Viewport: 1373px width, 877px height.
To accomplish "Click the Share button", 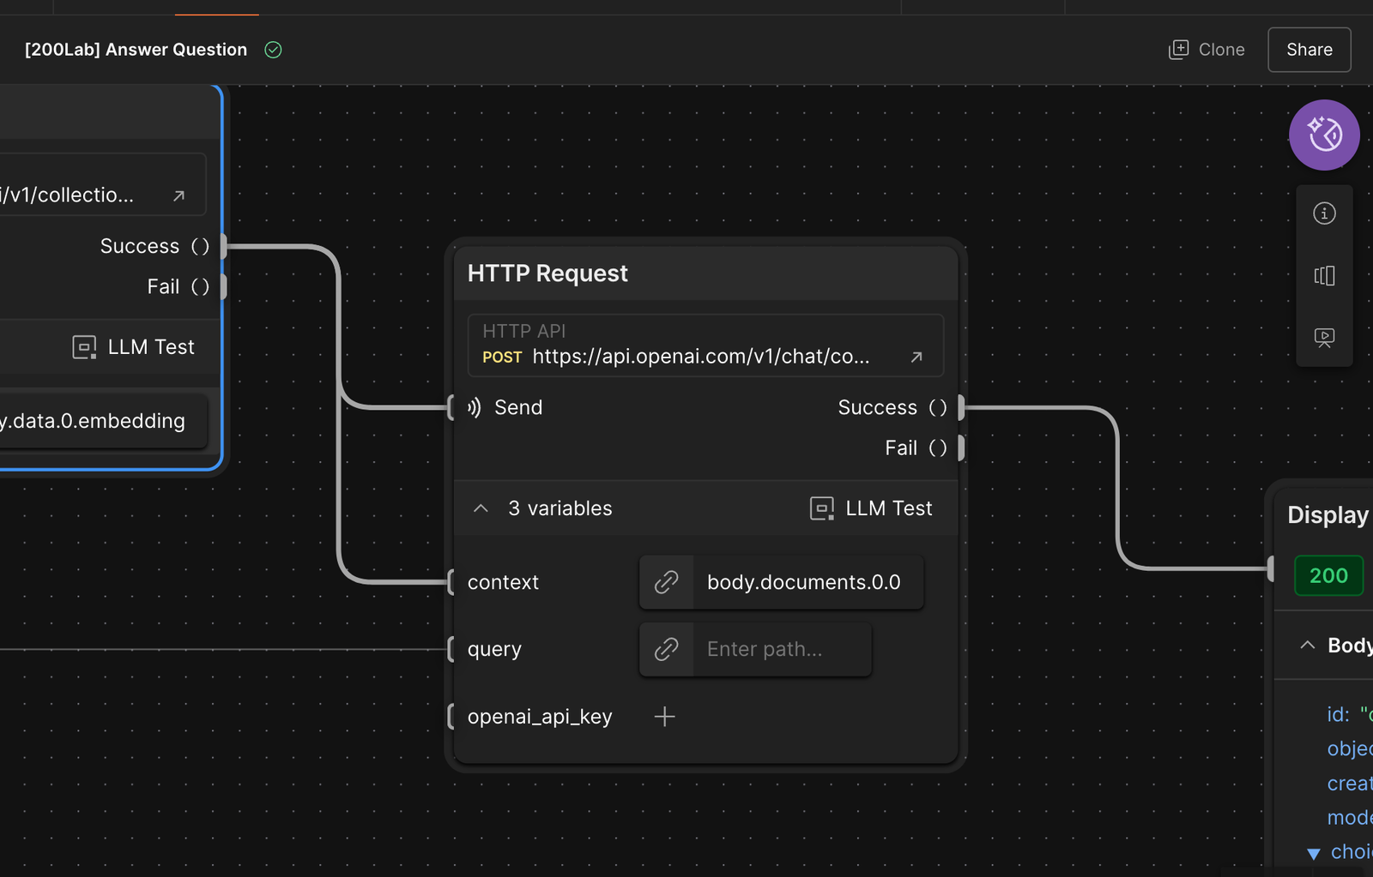I will tap(1309, 50).
